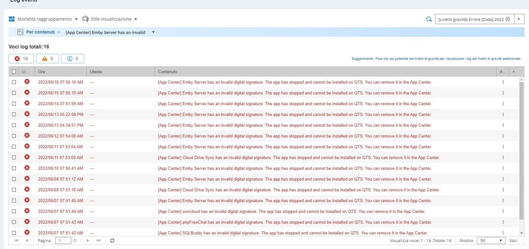Open actions menu for 2022/06/08 07:51:10 AM entry
This screenshot has width=529, height=249.
[x=503, y=190]
